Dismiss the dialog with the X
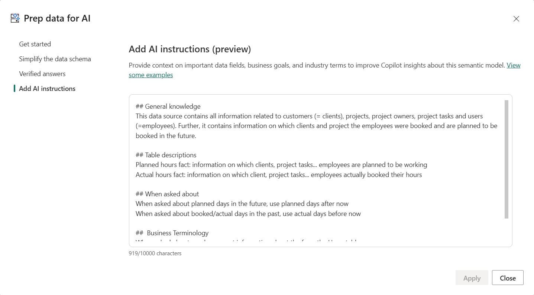 (516, 19)
